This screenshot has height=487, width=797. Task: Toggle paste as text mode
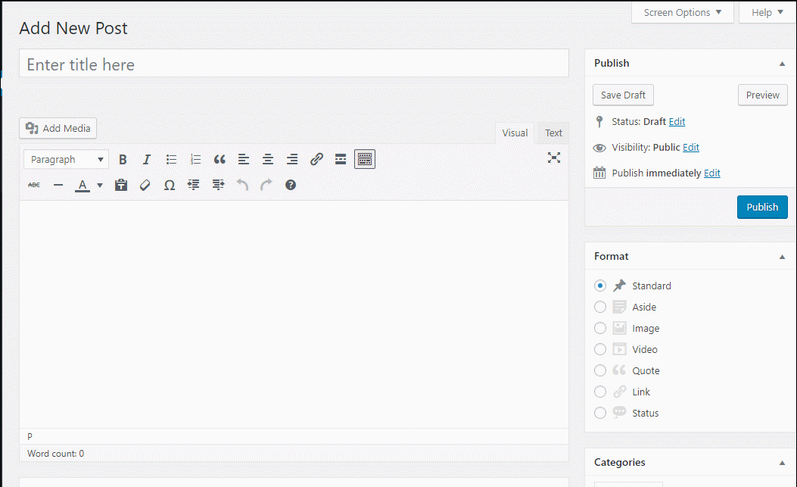[121, 185]
